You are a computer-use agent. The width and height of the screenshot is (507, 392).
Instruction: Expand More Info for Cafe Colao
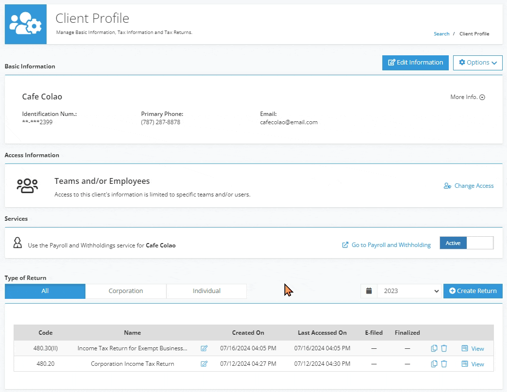467,97
